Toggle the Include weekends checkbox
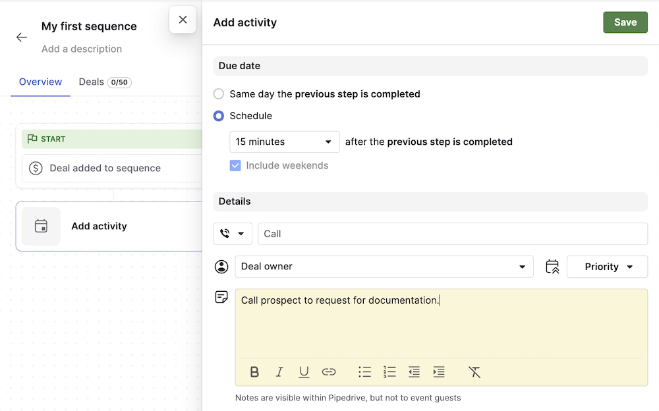Screen dimensions: 659x411 (235, 165)
